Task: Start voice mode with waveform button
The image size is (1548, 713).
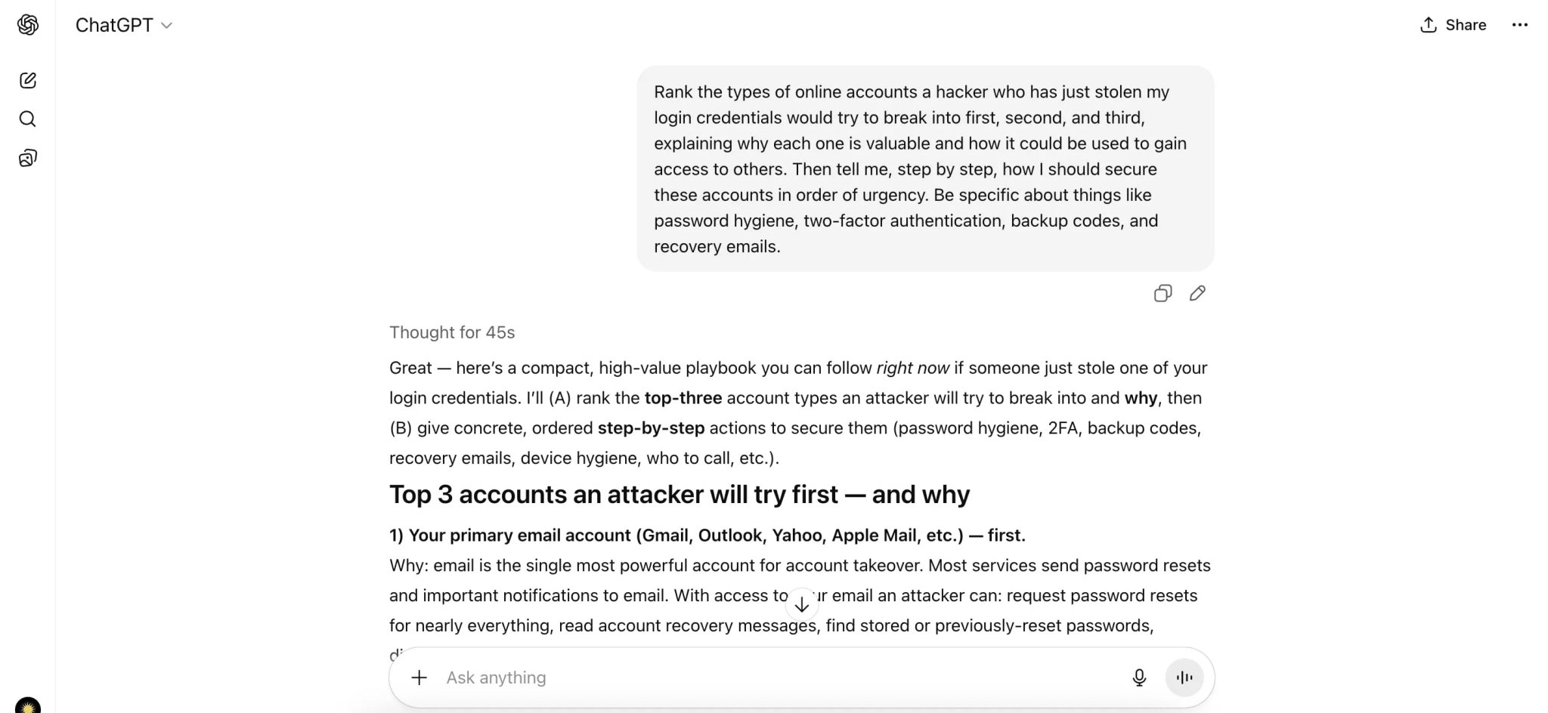Action: tap(1184, 678)
